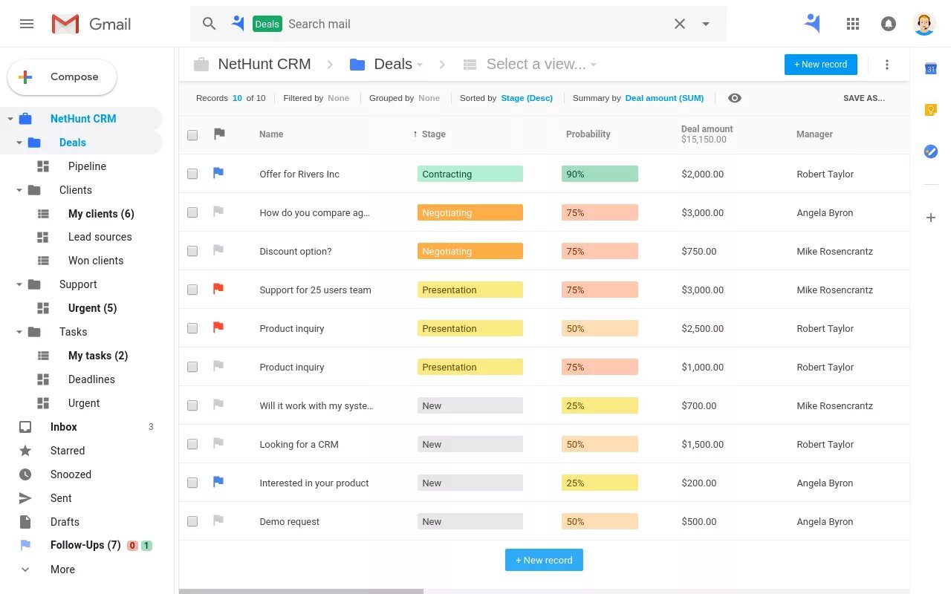The width and height of the screenshot is (951, 594).
Task: Click top New record button
Action: click(820, 65)
